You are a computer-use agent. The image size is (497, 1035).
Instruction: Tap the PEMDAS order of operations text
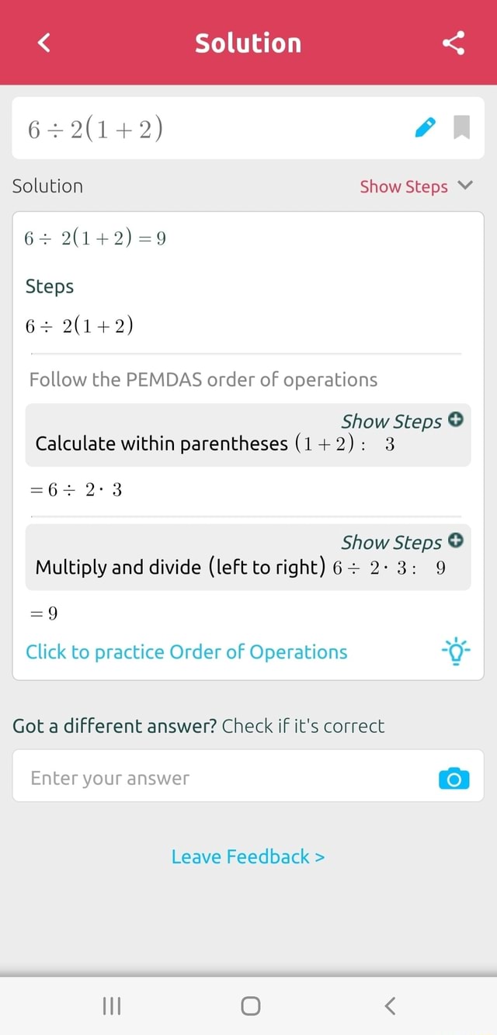tap(202, 380)
